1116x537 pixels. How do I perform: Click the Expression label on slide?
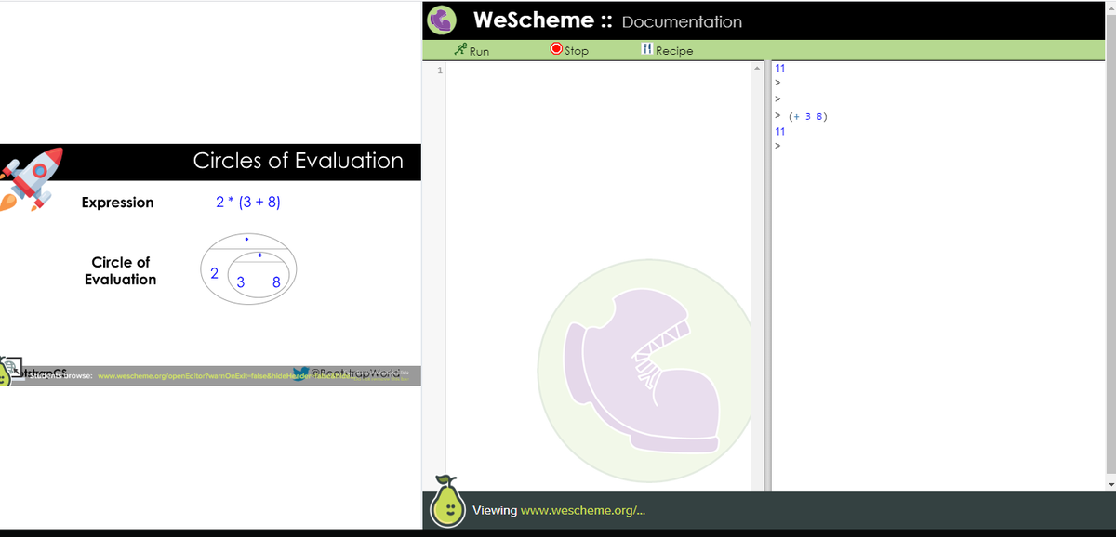click(x=117, y=203)
